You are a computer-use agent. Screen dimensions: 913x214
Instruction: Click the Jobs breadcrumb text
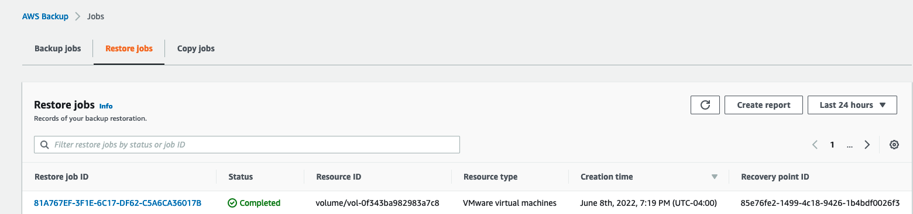[x=95, y=16]
